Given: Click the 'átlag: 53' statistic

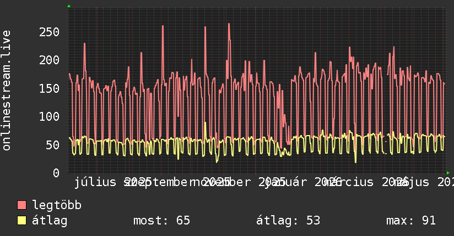Looking at the screenshot, I should coord(288,221).
